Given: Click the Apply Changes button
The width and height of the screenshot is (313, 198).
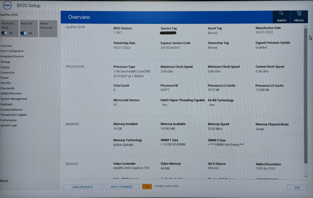Looking at the screenshot, I should click(121, 187).
